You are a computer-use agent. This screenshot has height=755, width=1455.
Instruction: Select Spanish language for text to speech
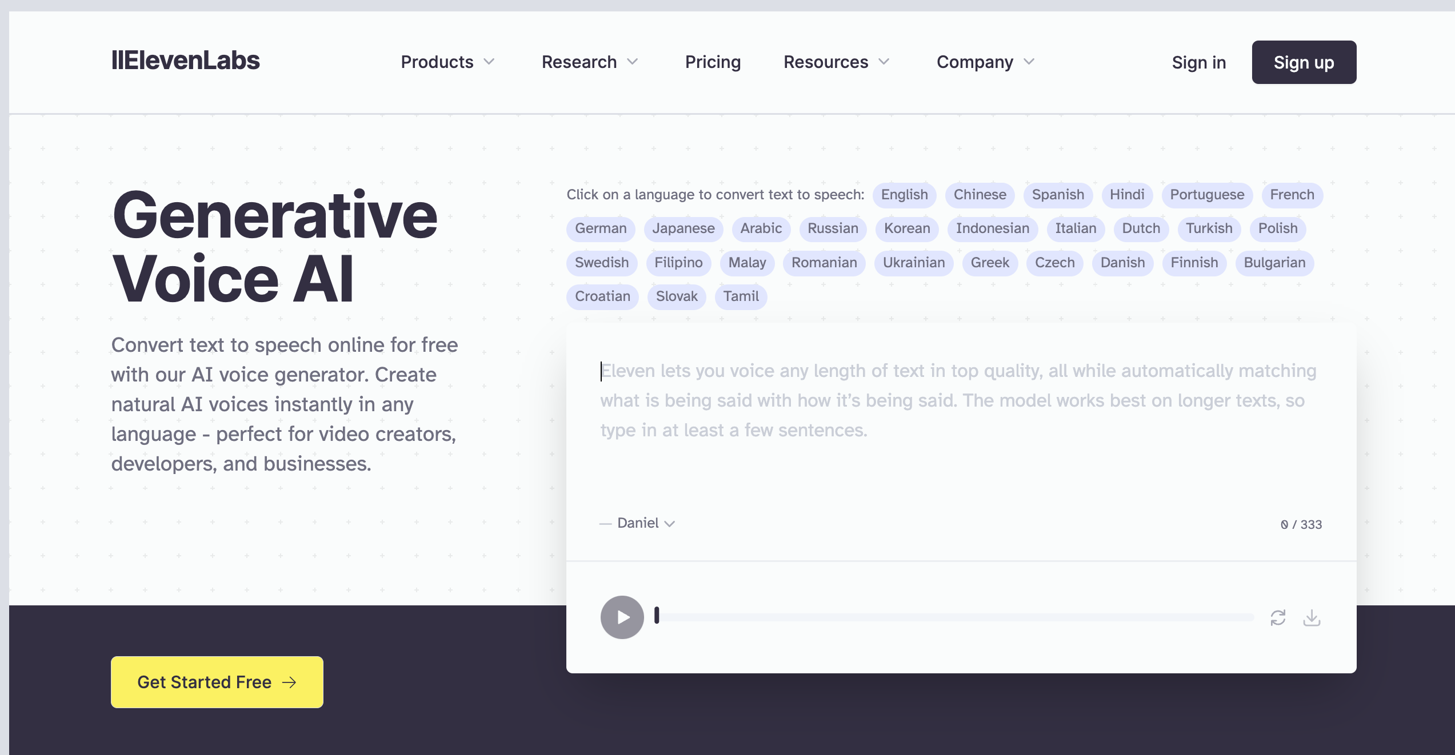[1058, 194]
